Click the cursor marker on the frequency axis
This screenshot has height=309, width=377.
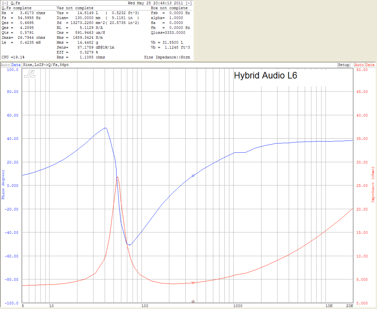click(x=193, y=301)
